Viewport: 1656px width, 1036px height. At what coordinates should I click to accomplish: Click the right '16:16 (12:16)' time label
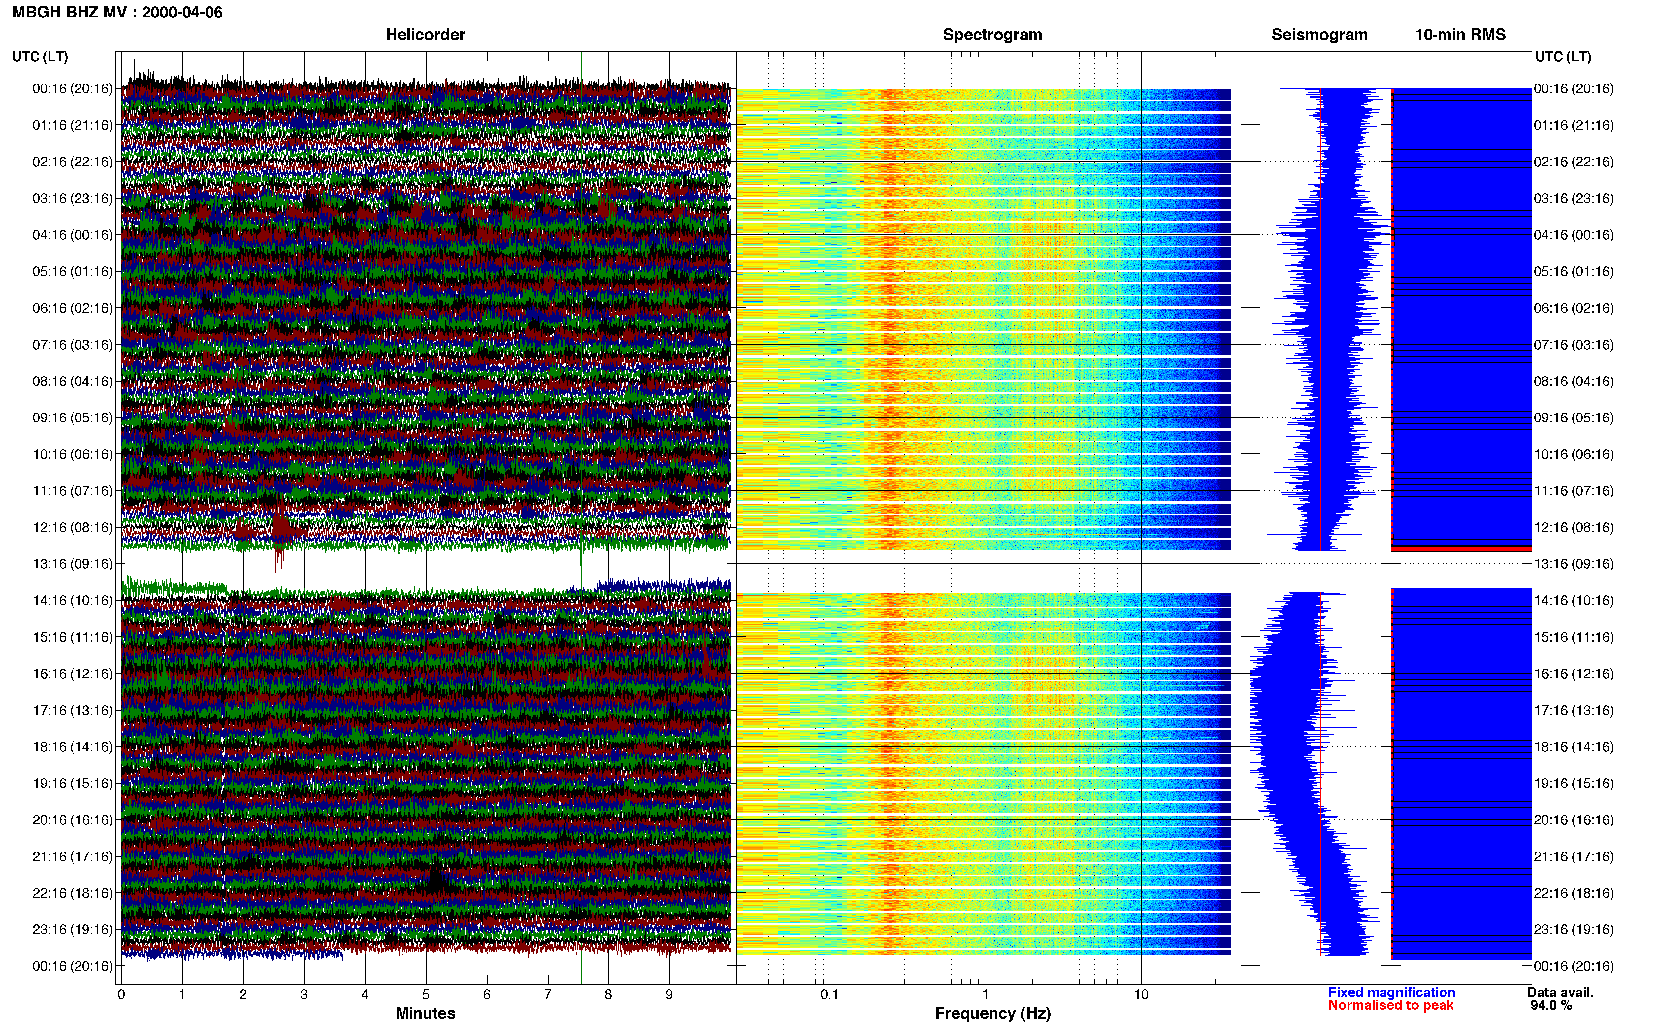(x=1574, y=674)
